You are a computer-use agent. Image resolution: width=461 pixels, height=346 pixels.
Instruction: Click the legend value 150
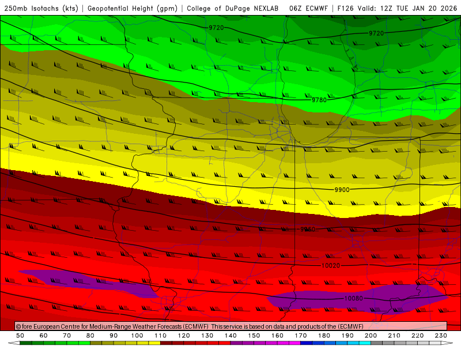[x=254, y=336]
